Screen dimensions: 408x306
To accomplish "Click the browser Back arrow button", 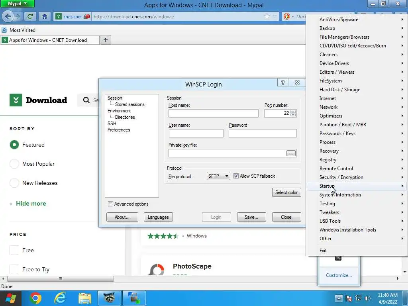I will coord(8,16).
